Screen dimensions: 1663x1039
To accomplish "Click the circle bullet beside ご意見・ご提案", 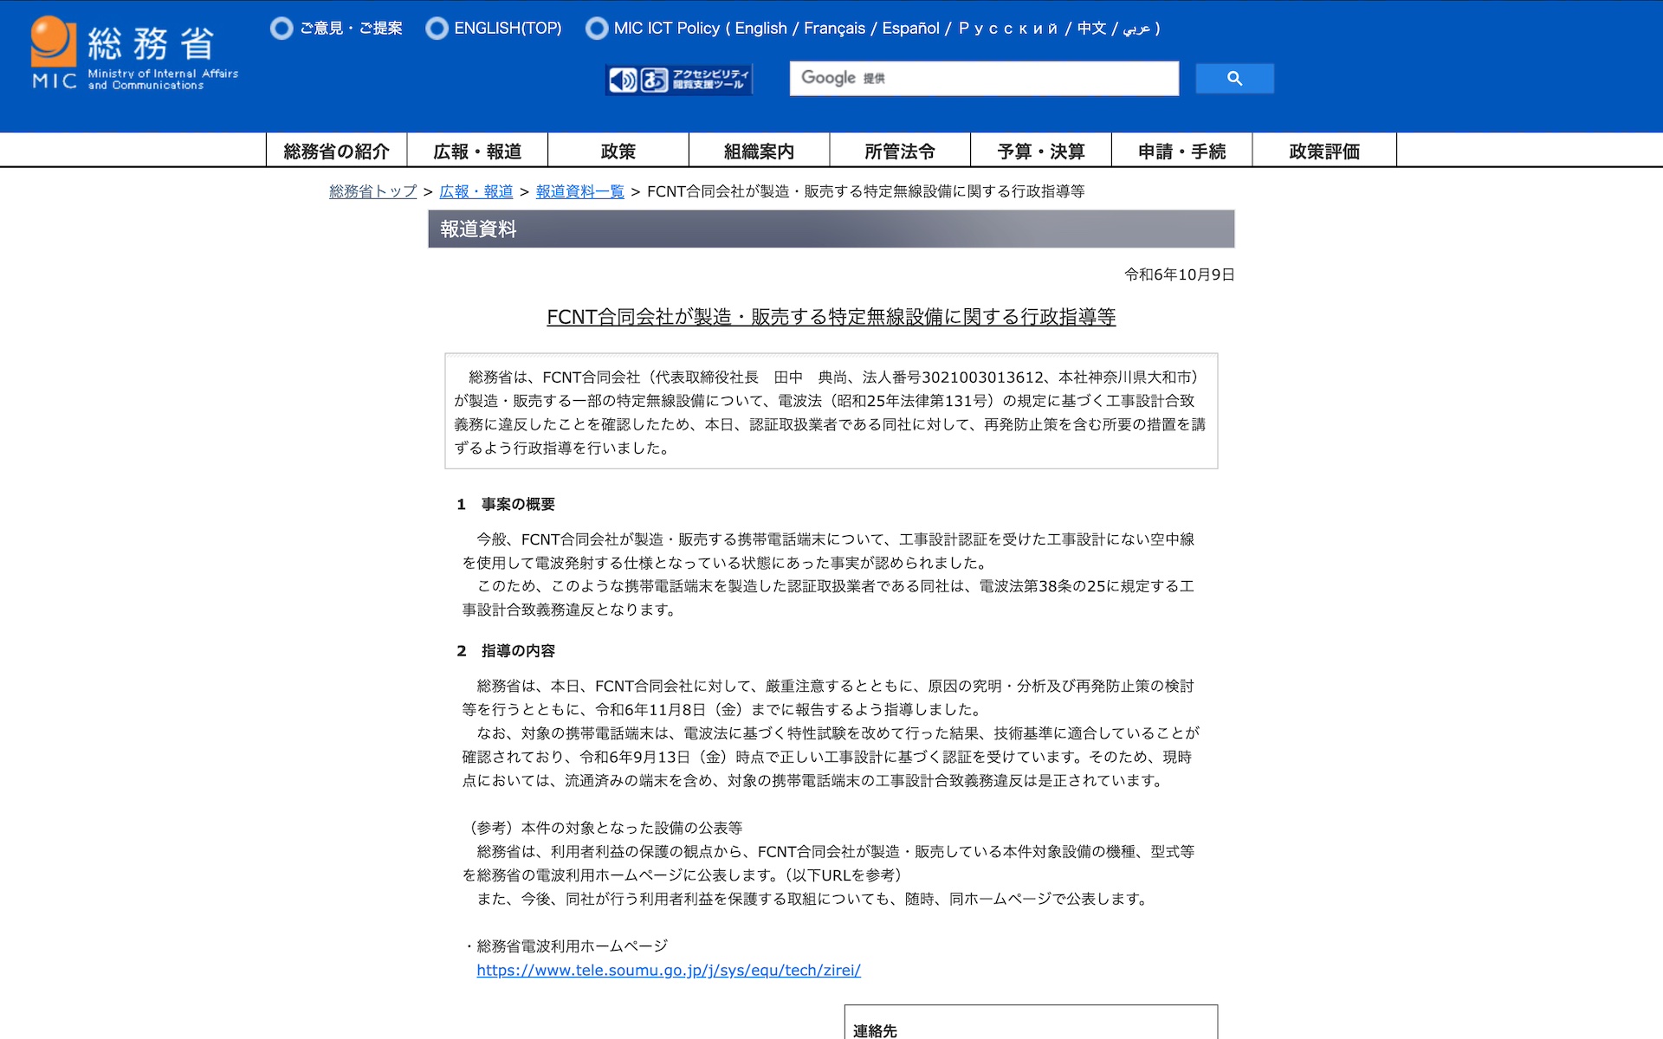I will click(281, 29).
